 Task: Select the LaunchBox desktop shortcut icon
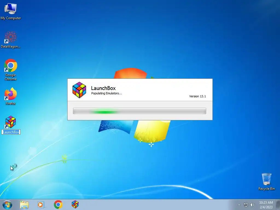(11, 122)
